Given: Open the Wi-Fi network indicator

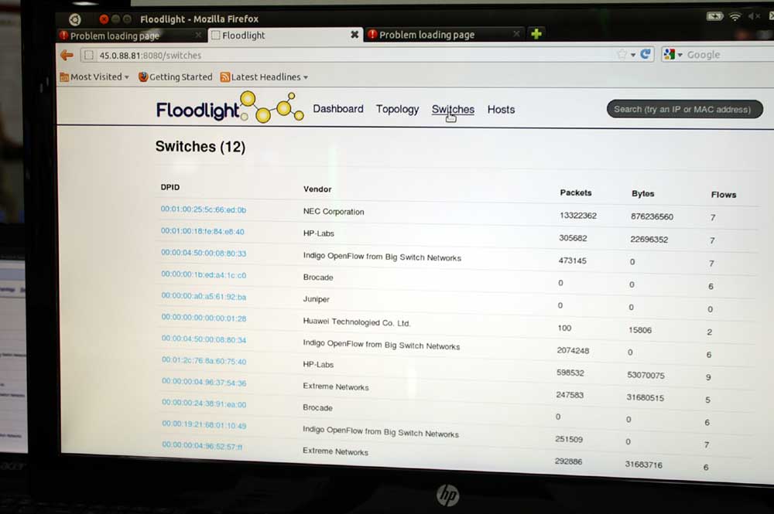Looking at the screenshot, I should pos(735,17).
